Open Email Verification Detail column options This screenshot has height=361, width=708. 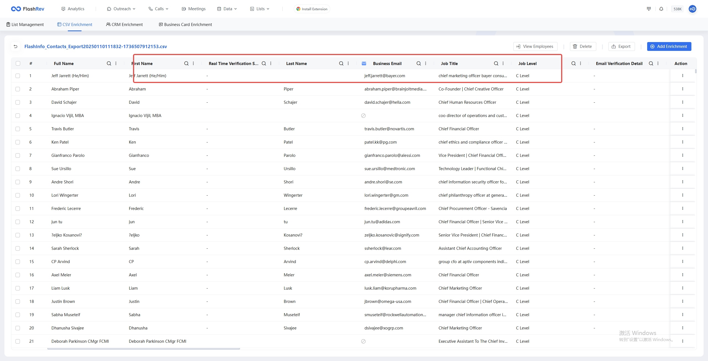tap(658, 63)
